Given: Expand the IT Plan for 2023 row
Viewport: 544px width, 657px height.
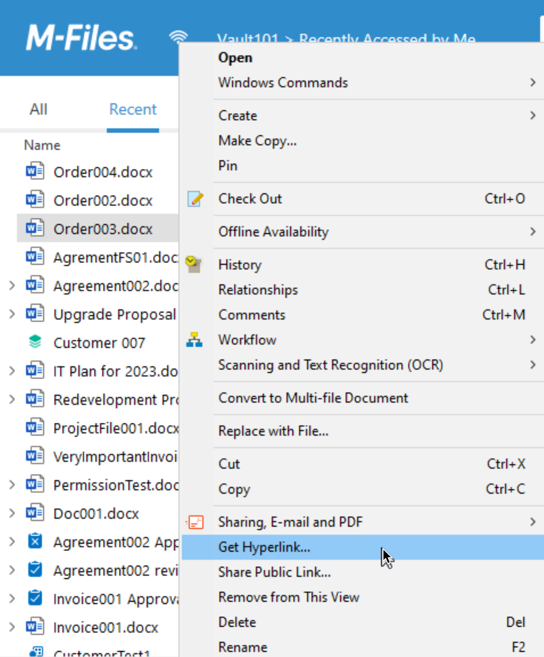Looking at the screenshot, I should (x=12, y=371).
